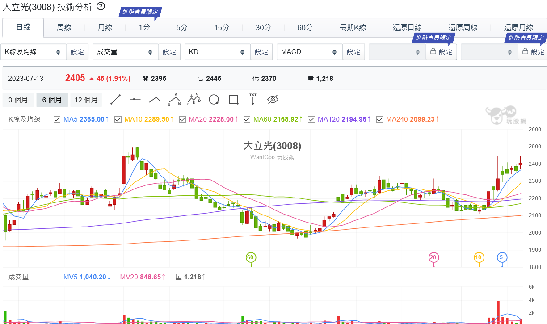Click the MV20 848.65 volume label
Image resolution: width=547 pixels, height=324 pixels.
(143, 277)
